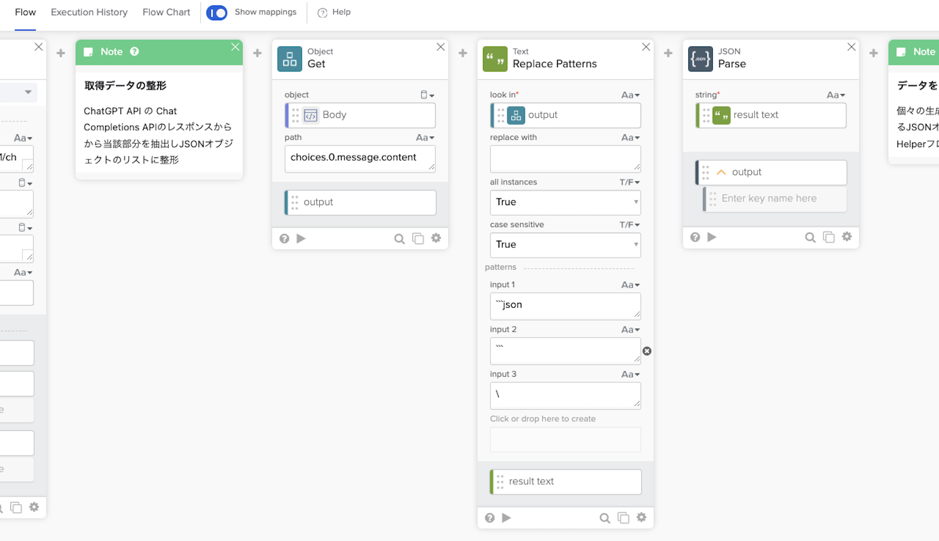The width and height of the screenshot is (939, 541).
Task: Toggle the Show mappings switch
Action: (216, 13)
